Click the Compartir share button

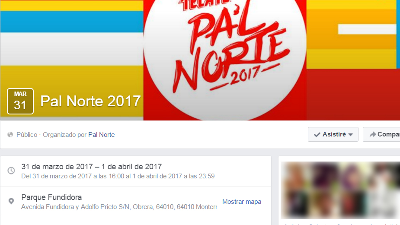point(381,134)
